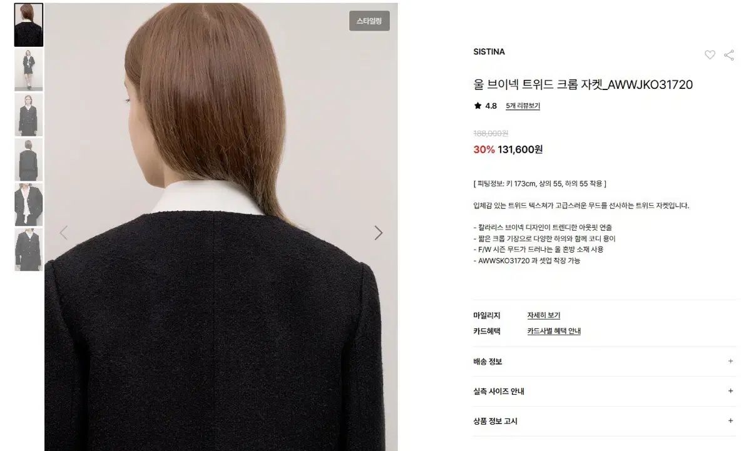Click the rating star icon
Screen dimensions: 751x451
[478, 106]
